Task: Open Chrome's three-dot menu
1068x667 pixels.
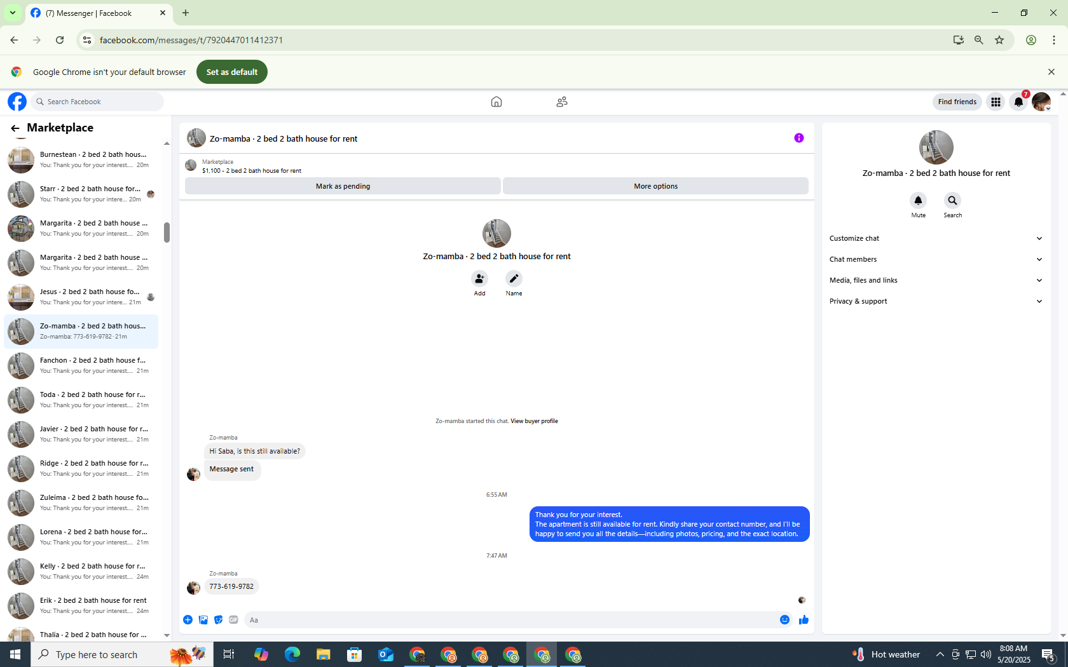Action: tap(1054, 40)
